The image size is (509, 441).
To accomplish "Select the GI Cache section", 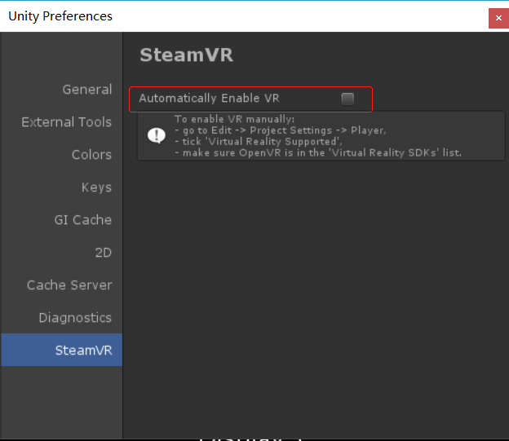I will coord(82,220).
